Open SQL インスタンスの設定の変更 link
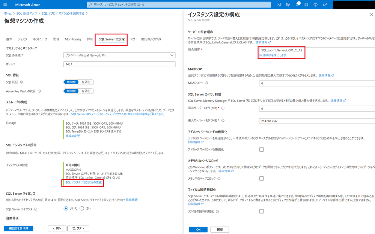 [x=83, y=182]
